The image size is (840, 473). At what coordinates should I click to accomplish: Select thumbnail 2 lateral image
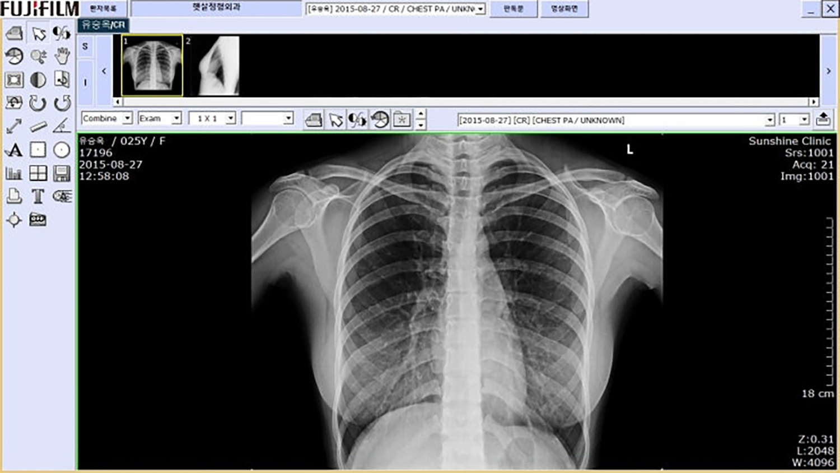point(218,66)
